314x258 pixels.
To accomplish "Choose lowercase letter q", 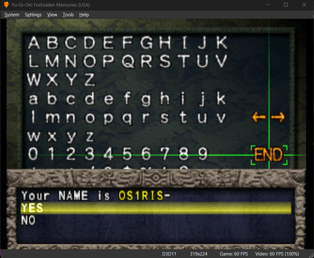I will [x=127, y=119].
